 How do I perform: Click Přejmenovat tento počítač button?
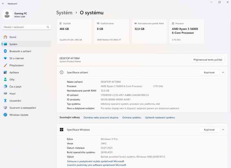click(x=208, y=60)
